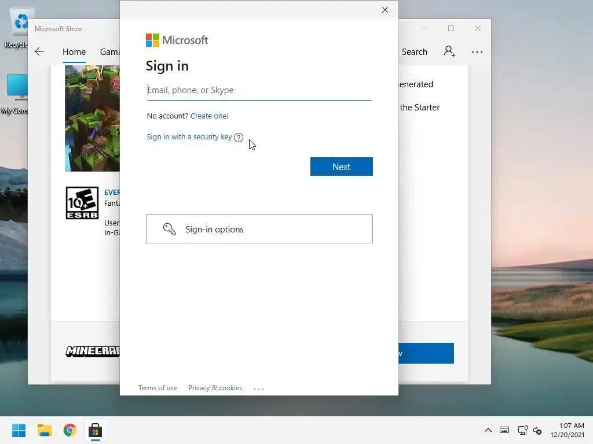Open the clock and date flyout
Image resolution: width=593 pixels, height=444 pixels.
point(568,430)
